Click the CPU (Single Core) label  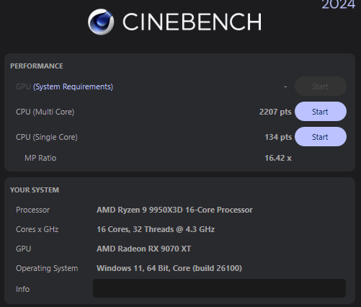(x=47, y=137)
